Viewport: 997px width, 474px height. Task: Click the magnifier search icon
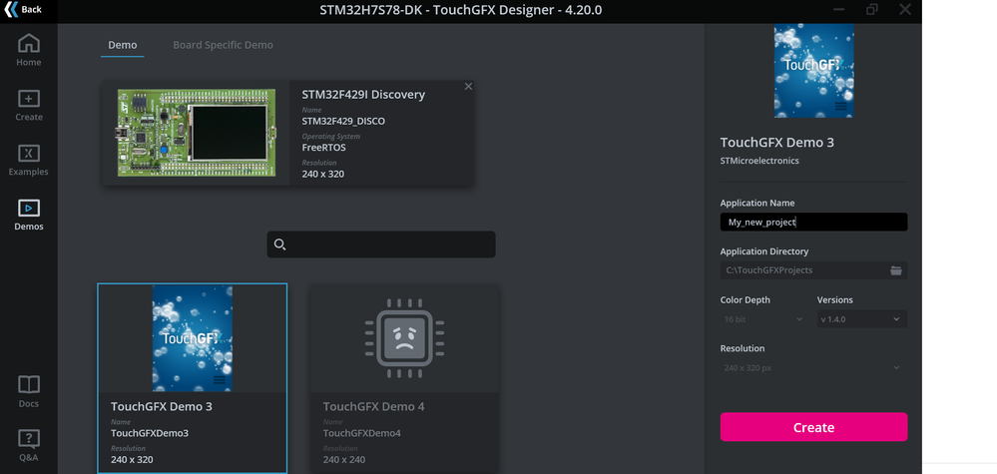pyautogui.click(x=279, y=244)
